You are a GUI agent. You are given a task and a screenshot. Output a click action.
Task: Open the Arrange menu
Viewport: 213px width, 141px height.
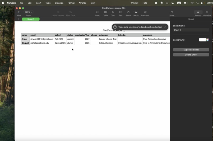point(82,3)
